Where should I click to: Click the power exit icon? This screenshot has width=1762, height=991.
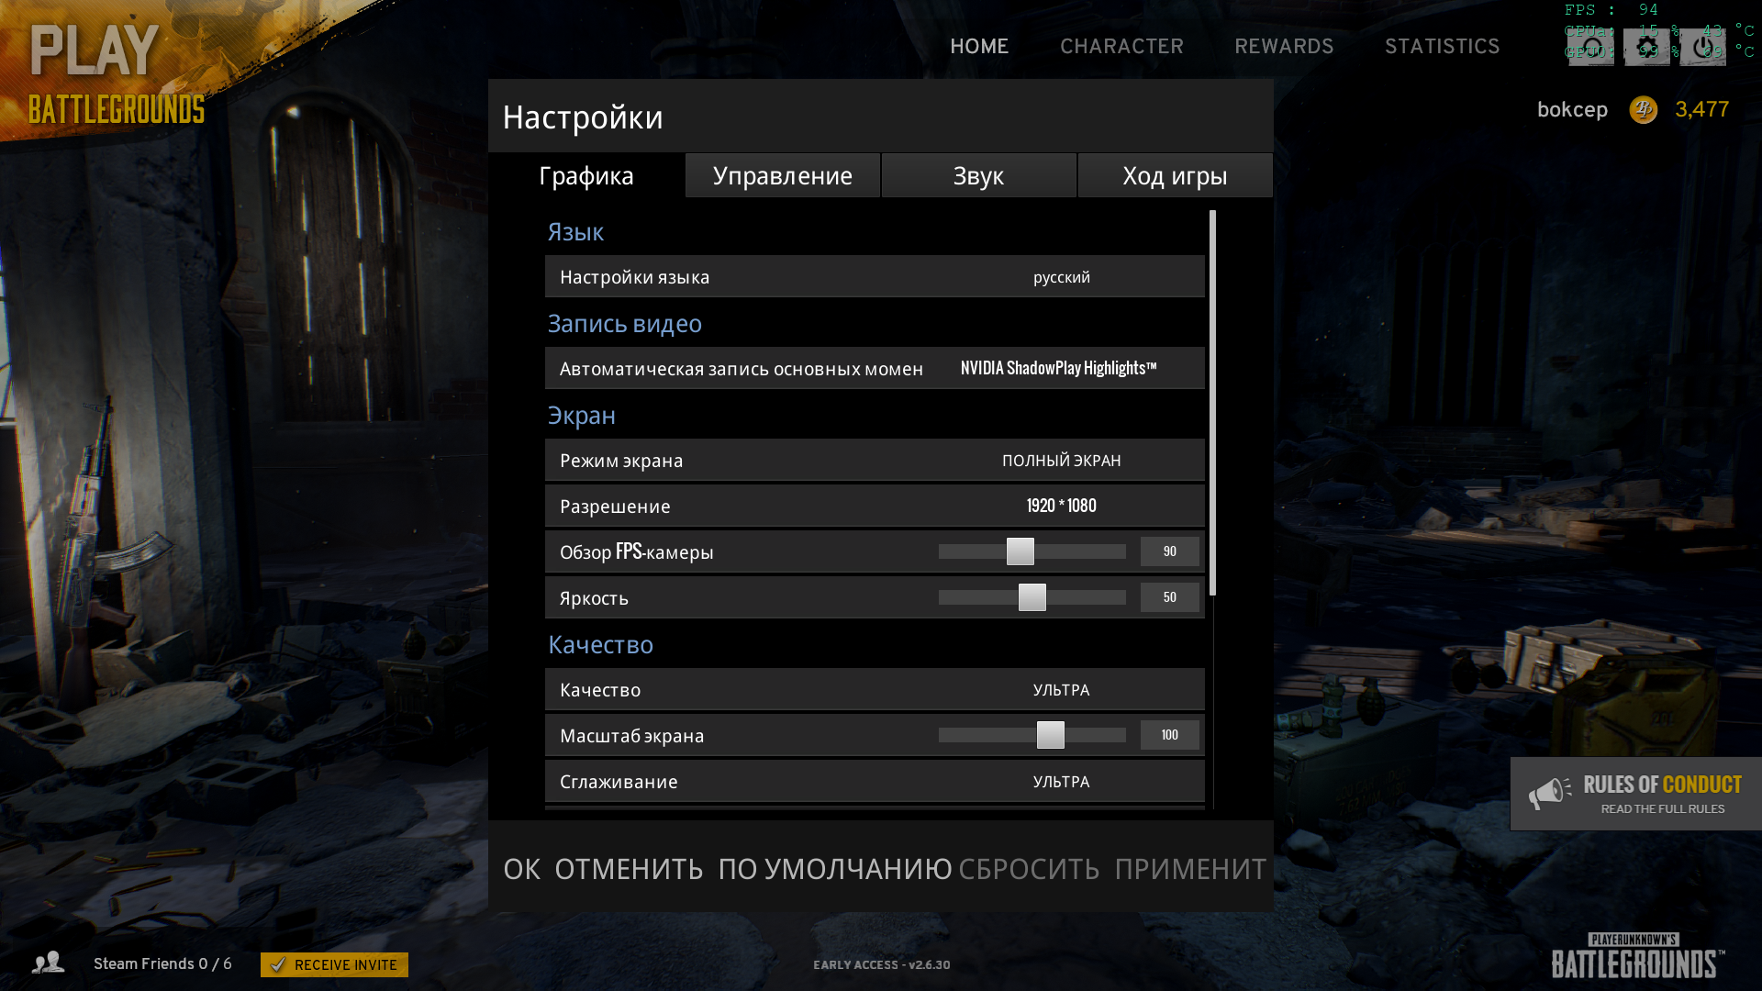[x=1703, y=47]
